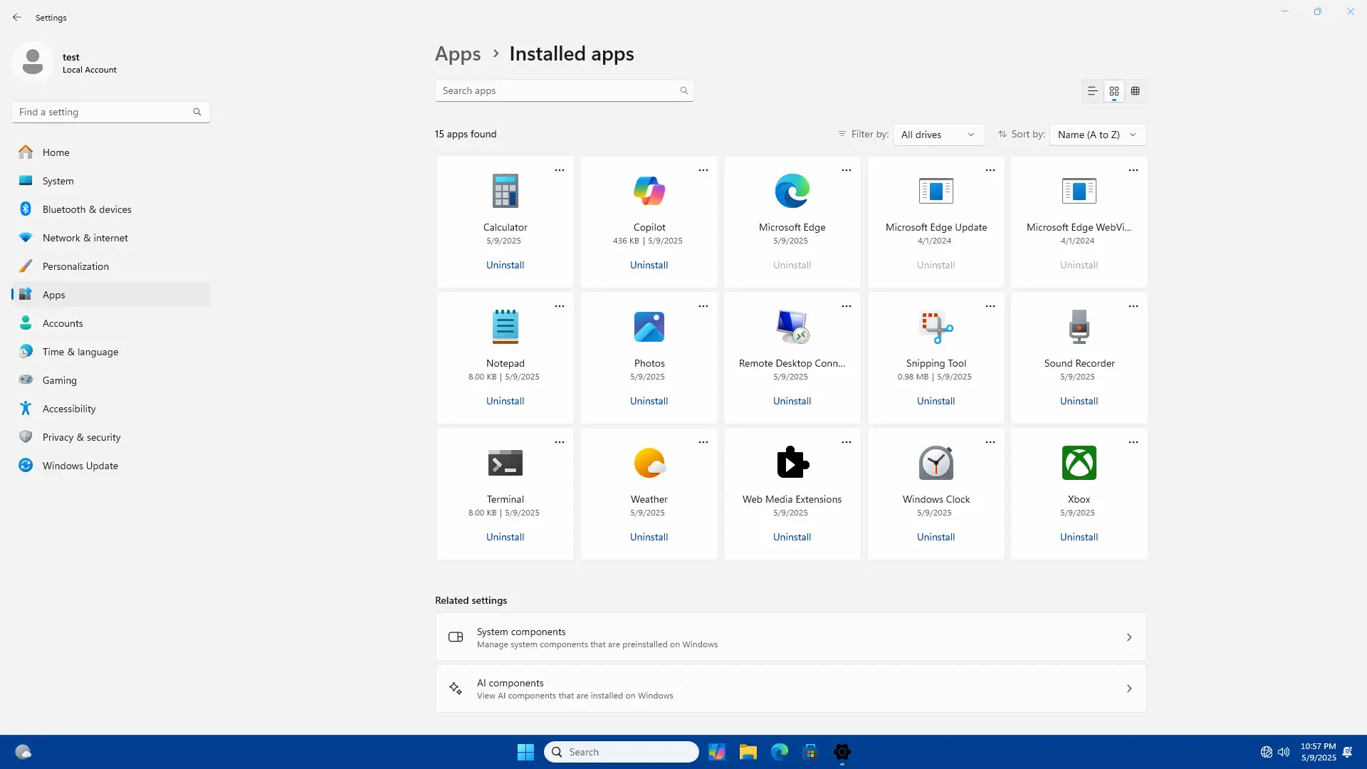Viewport: 1367px width, 769px height.
Task: Open File Explorer from the taskbar
Action: (748, 752)
